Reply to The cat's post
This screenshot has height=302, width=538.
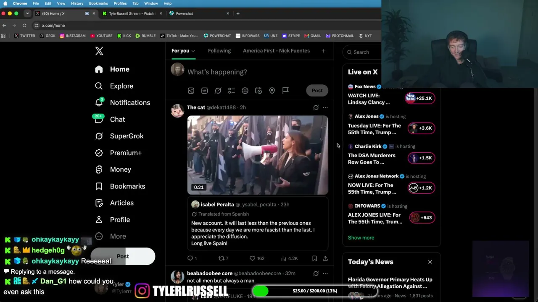coord(192,258)
